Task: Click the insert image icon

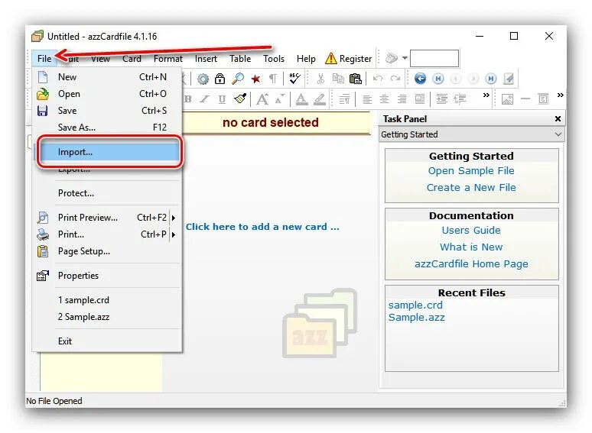Action: click(507, 99)
